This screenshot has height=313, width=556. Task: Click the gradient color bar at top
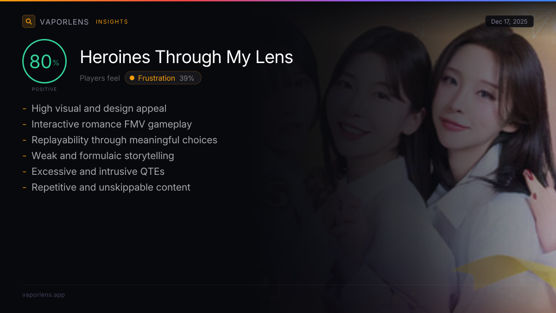(x=278, y=0)
